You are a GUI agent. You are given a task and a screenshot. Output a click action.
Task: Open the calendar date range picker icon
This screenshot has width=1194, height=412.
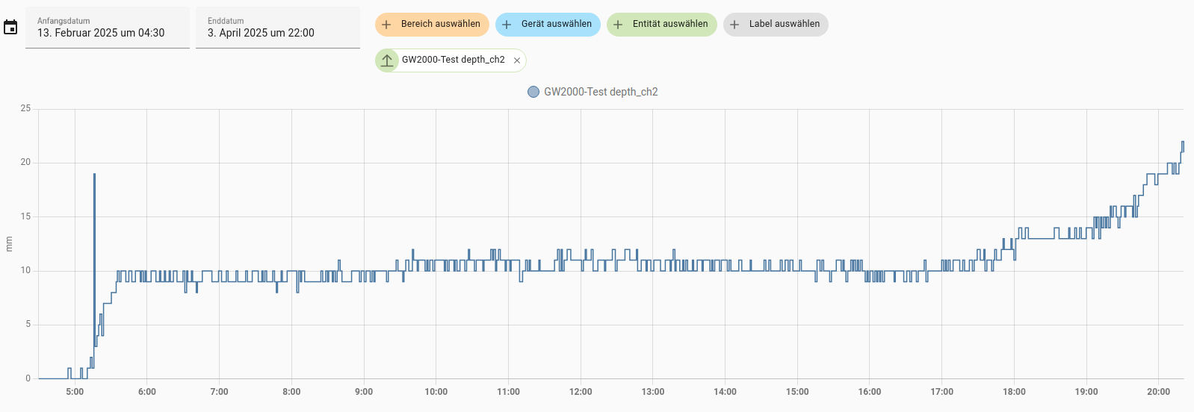tap(10, 28)
